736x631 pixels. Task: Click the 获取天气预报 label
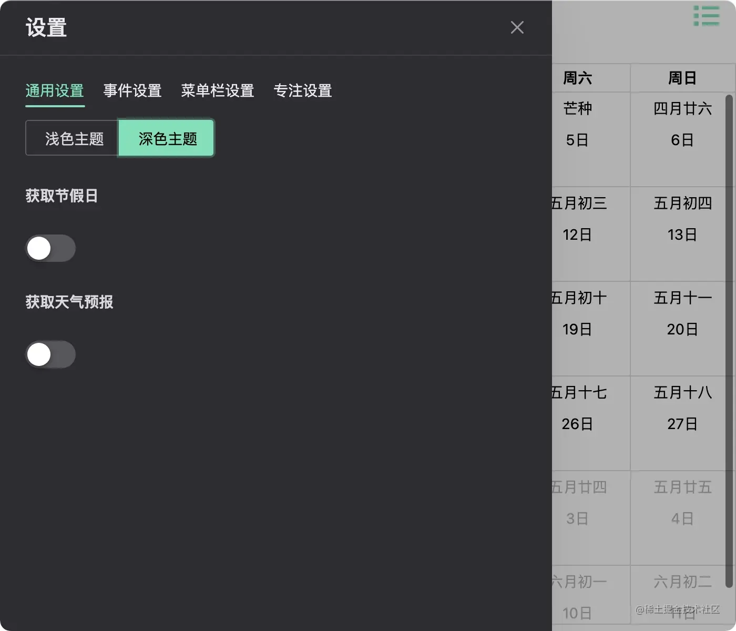69,302
